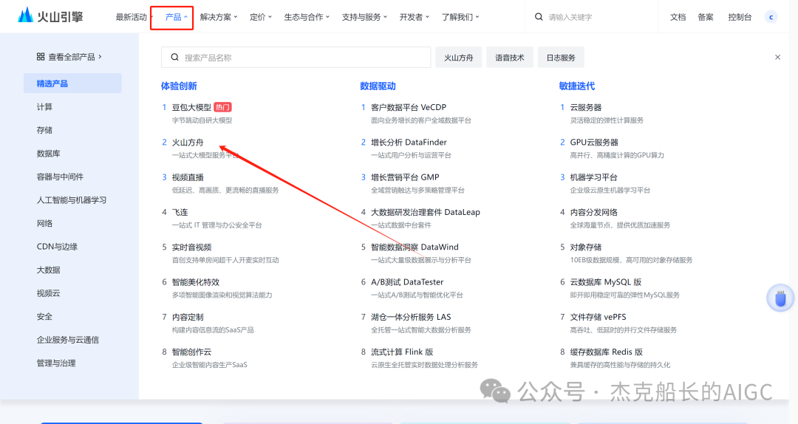Select 精选产品 category
The width and height of the screenshot is (798, 424).
pyautogui.click(x=72, y=83)
